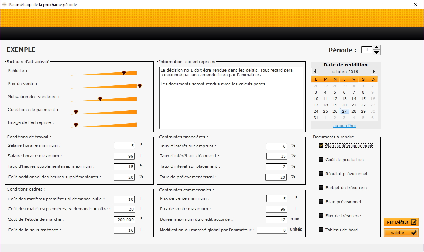Click the octobre 2016 month header

point(344,71)
